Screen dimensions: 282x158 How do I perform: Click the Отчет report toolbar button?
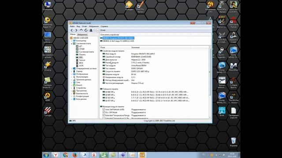click(x=101, y=30)
